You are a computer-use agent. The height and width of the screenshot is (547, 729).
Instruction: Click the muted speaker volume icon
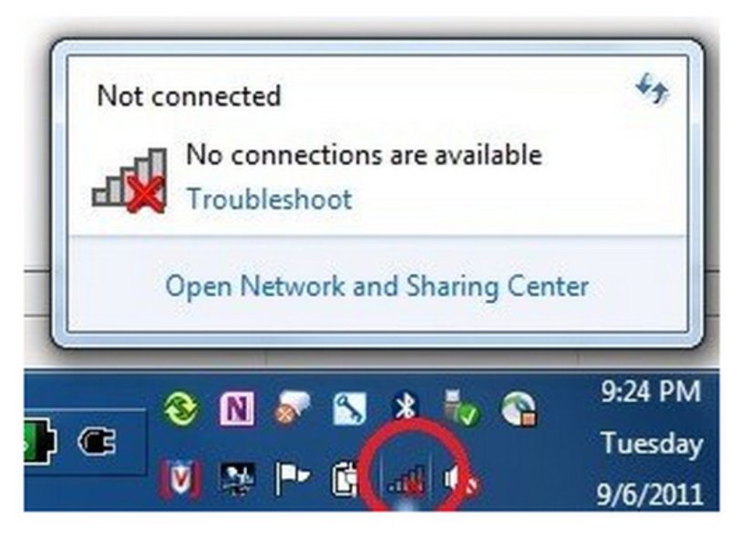click(x=460, y=480)
